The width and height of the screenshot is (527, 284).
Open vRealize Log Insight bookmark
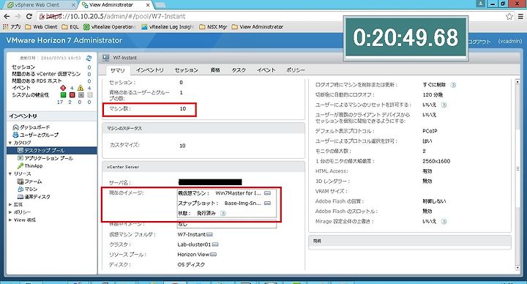click(x=168, y=27)
